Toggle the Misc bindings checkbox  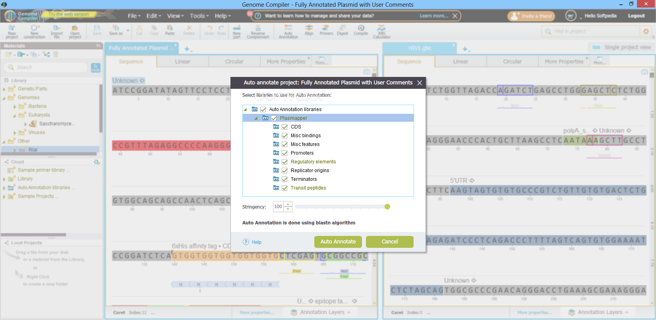[x=284, y=136]
